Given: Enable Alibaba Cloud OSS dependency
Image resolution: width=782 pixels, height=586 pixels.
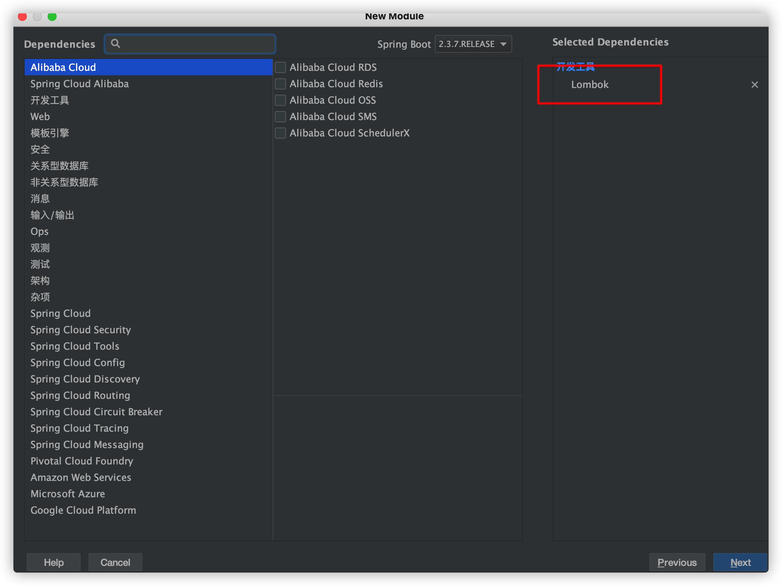Looking at the screenshot, I should pyautogui.click(x=280, y=100).
